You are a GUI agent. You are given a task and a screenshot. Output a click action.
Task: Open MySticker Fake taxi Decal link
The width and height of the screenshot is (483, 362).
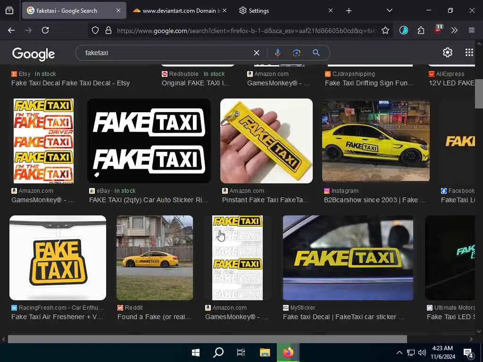343,317
